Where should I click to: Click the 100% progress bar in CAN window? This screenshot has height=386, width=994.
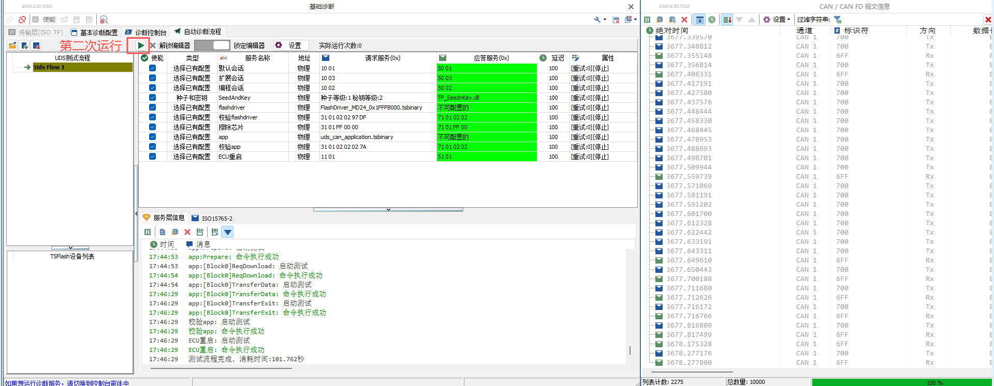901,382
